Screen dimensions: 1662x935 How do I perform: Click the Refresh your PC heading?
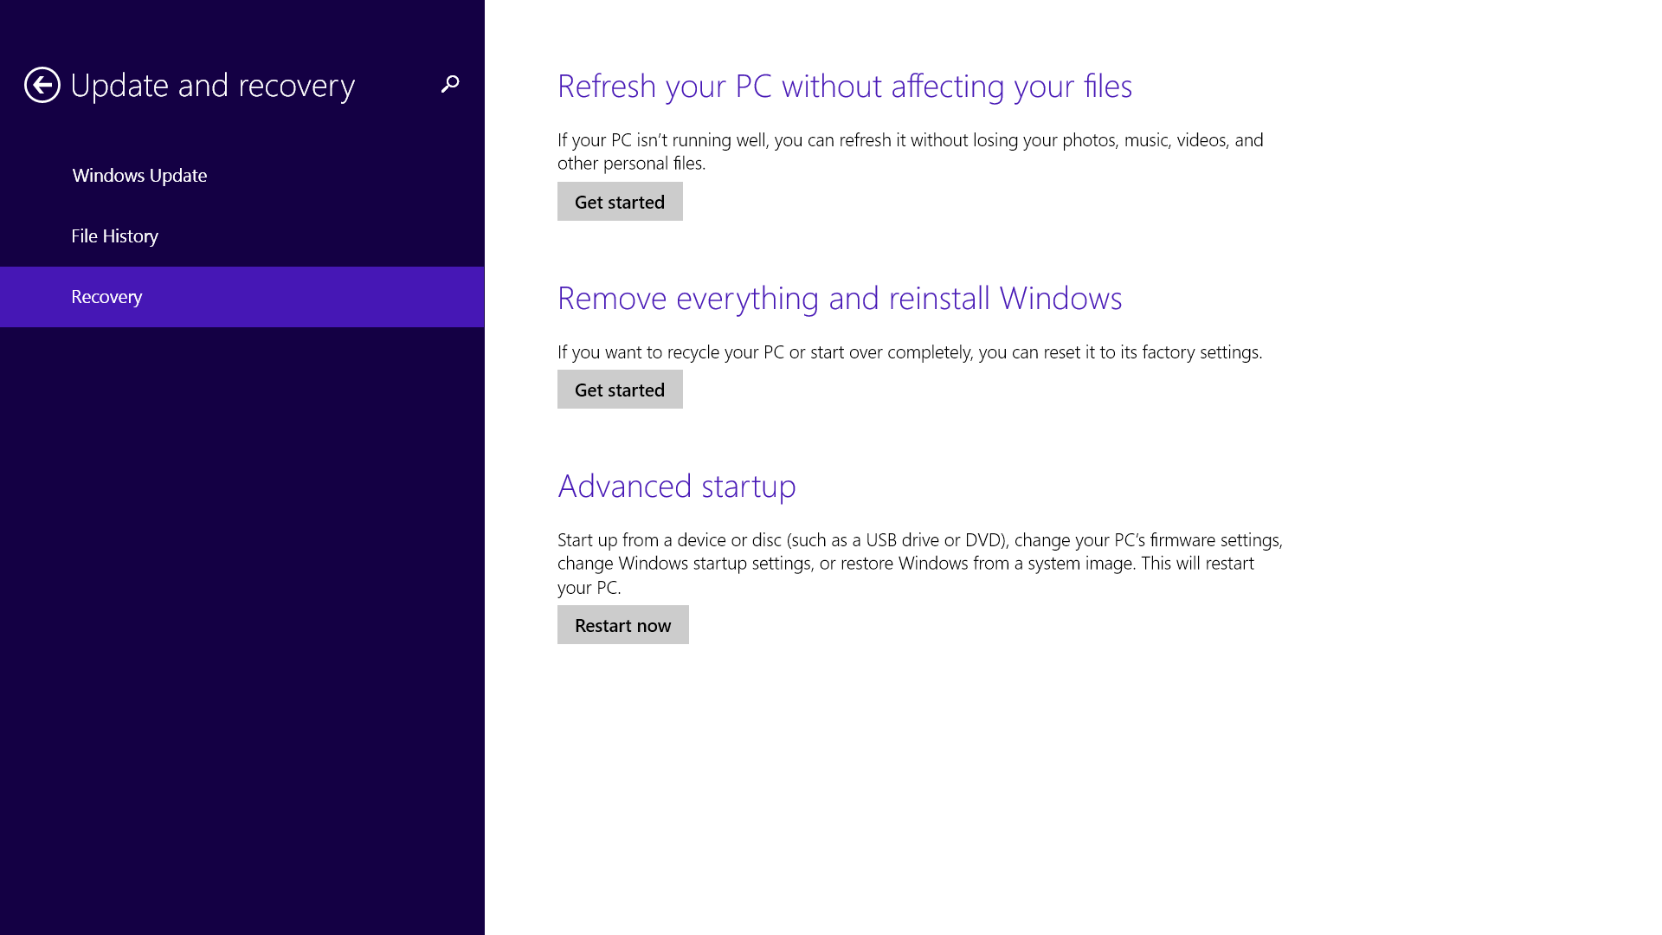(x=844, y=87)
